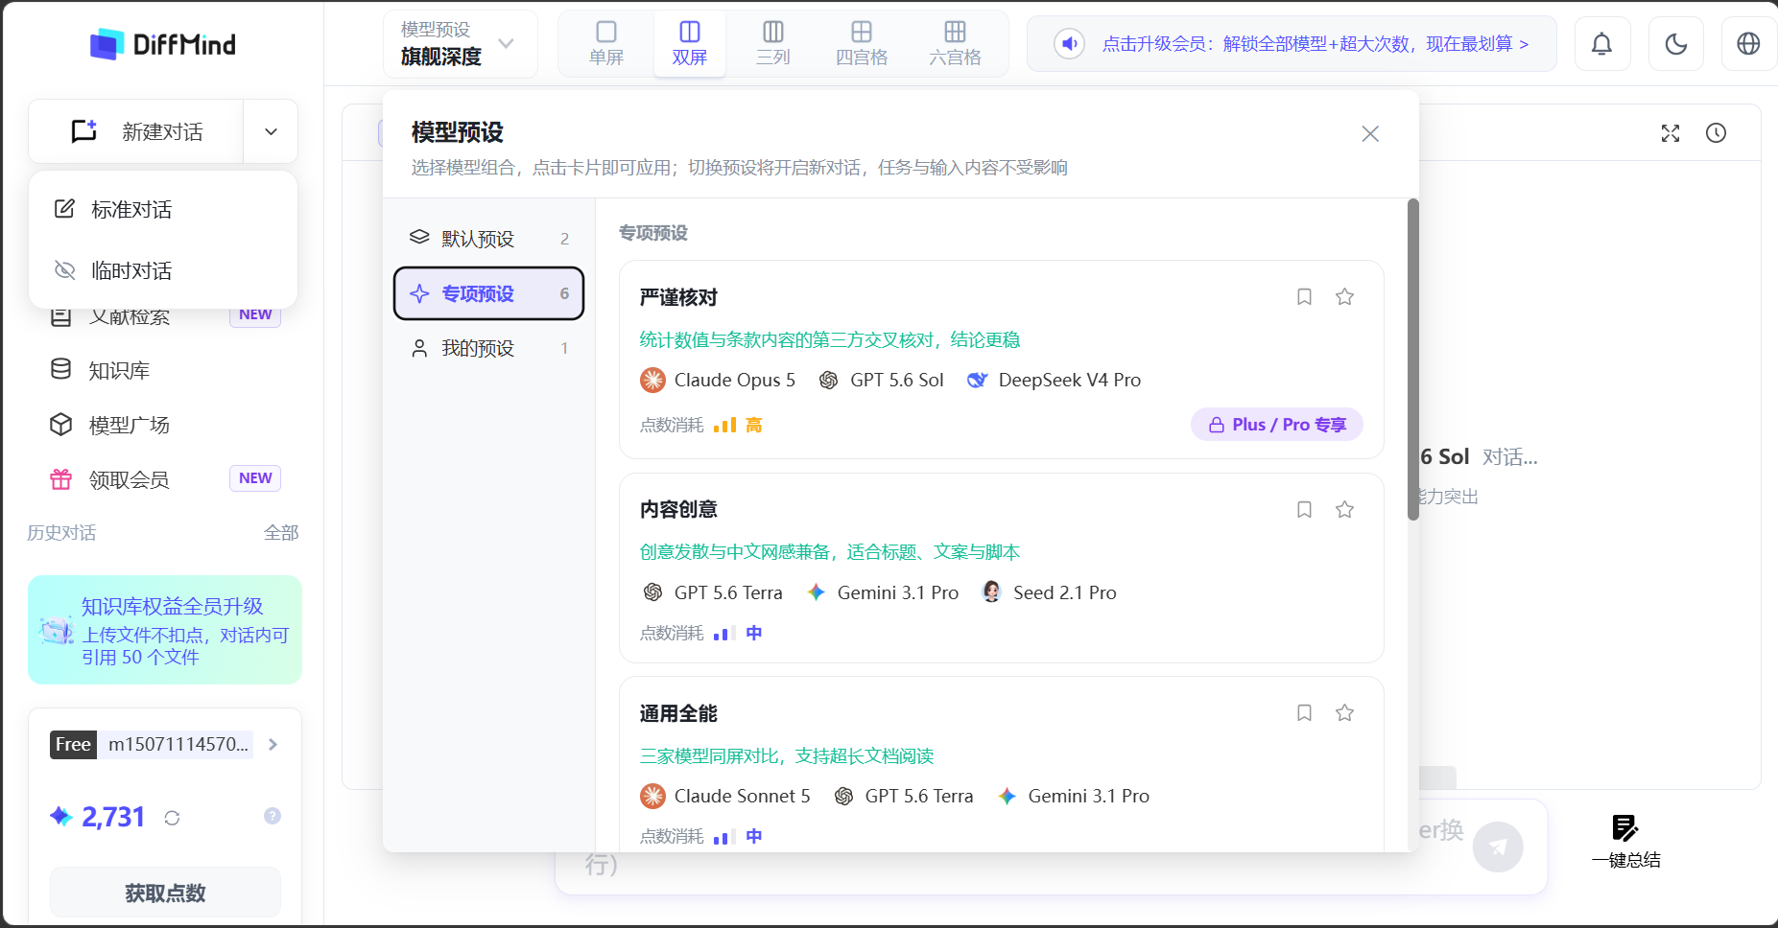This screenshot has height=928, width=1778.
Task: Bookmark the 严谨核对 preset
Action: (x=1304, y=297)
